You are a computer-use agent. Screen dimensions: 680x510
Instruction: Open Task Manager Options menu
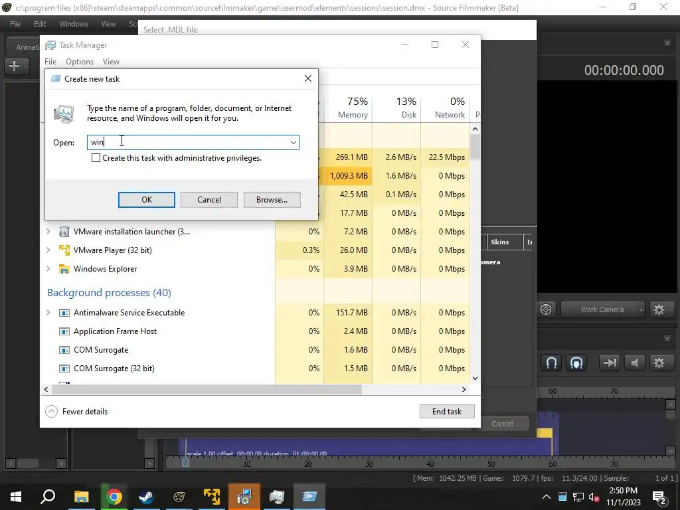[80, 62]
